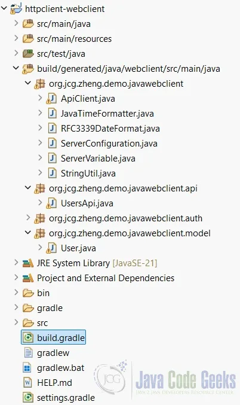Select the User.java label
The width and height of the screenshot is (240, 405).
coord(78,248)
